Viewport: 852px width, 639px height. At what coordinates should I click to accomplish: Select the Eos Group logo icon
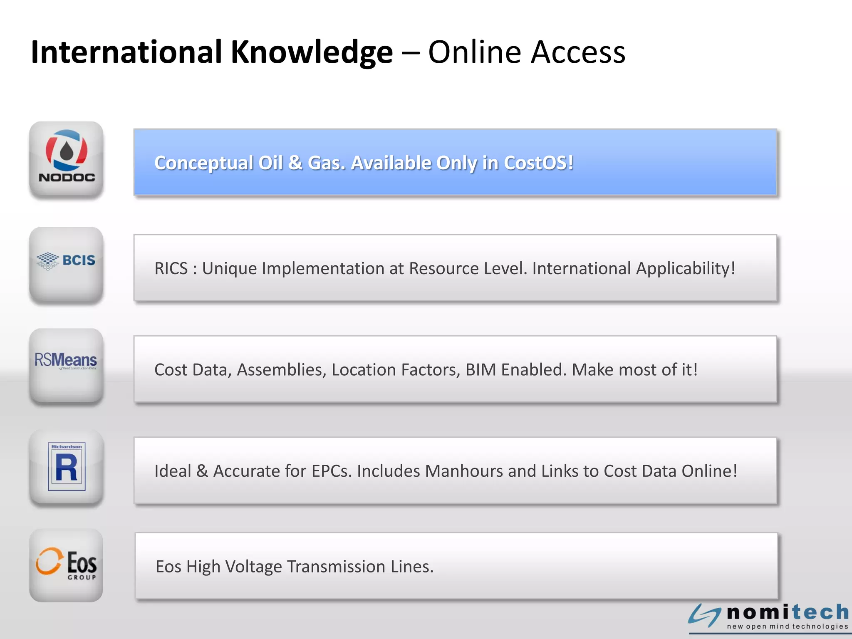(x=66, y=565)
